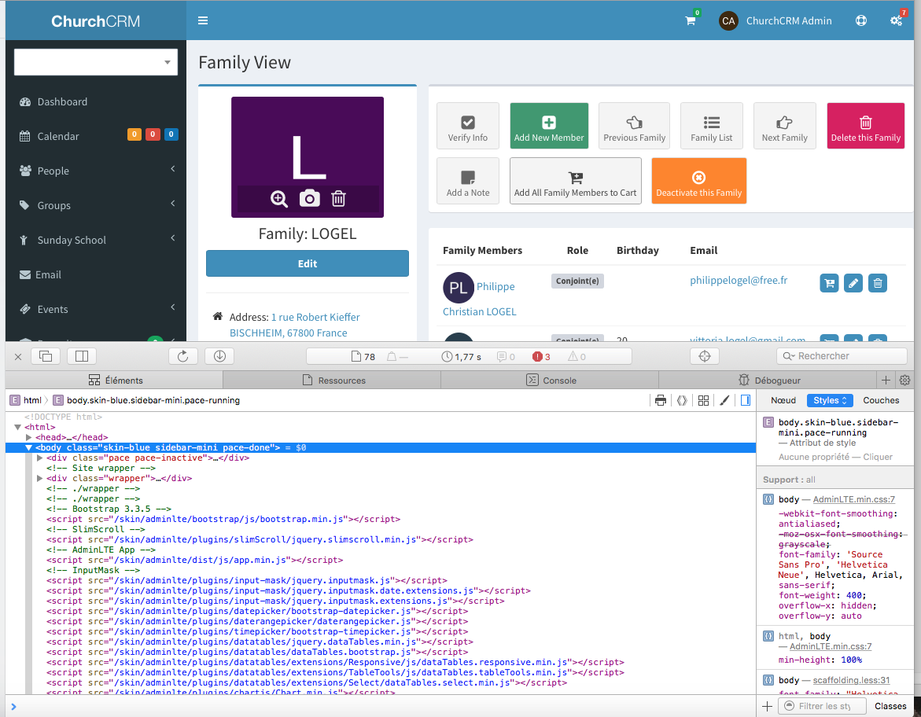Dock the inspector to the side
This screenshot has height=717, width=921.
click(82, 356)
